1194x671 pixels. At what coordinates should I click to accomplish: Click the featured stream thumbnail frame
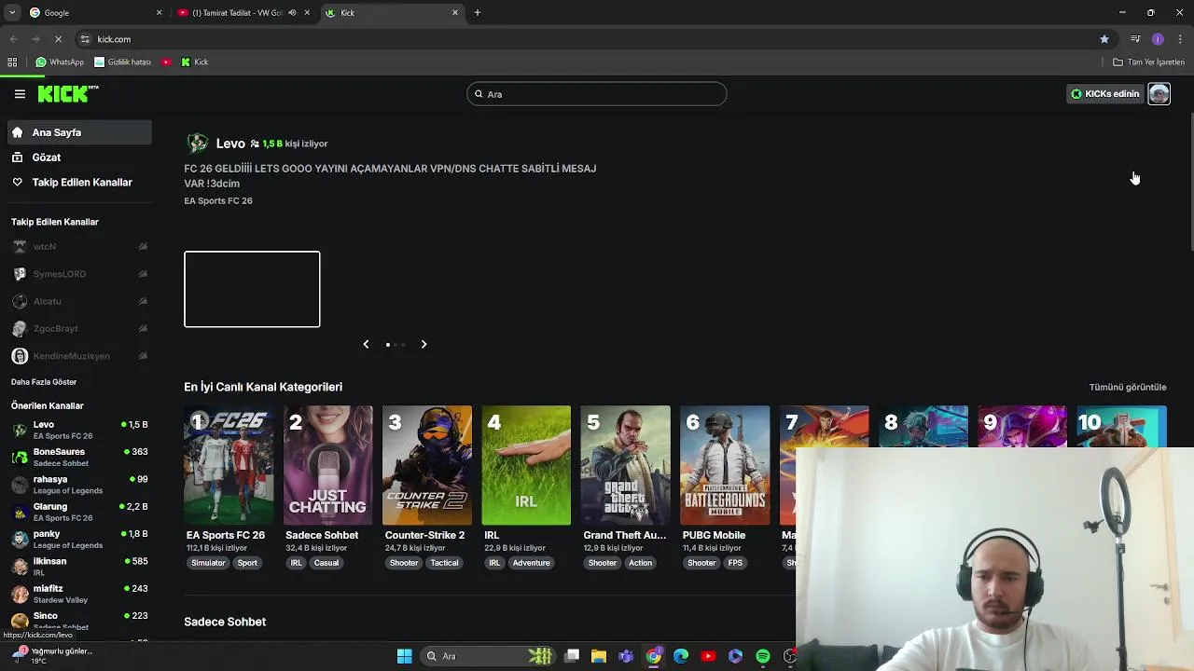tap(252, 289)
